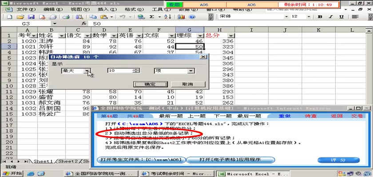This screenshot has height=177, width=373.
Task: Open the 最大 dropdown in filter dialog
Action: [87, 71]
